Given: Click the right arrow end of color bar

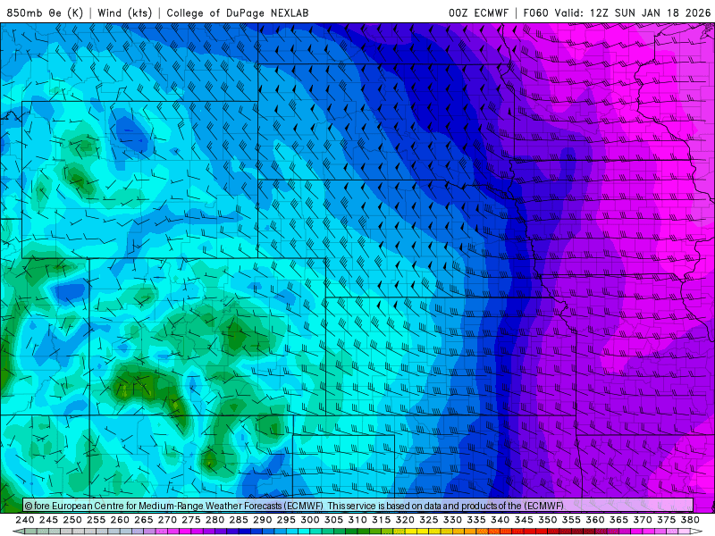Looking at the screenshot, I should (x=696, y=532).
